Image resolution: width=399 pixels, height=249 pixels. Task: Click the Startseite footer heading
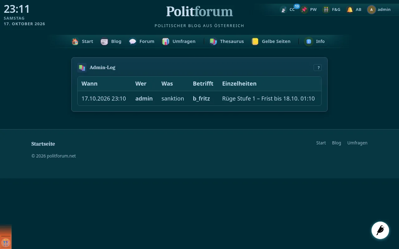pyautogui.click(x=43, y=144)
